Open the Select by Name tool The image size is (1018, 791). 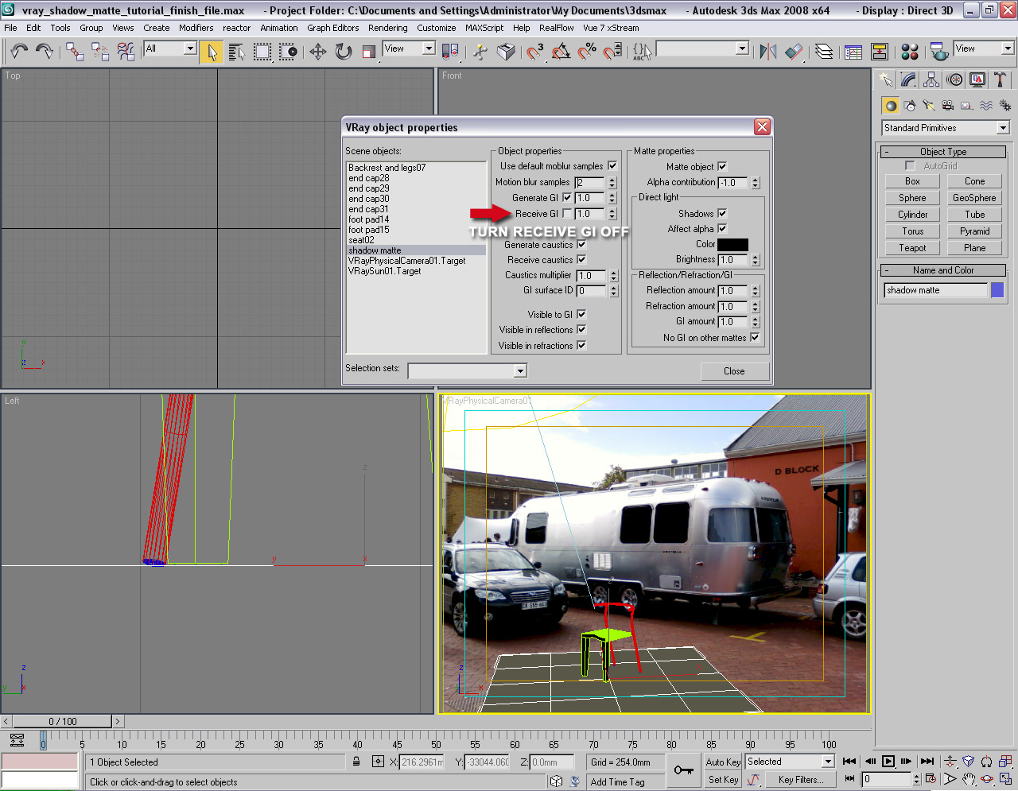236,52
